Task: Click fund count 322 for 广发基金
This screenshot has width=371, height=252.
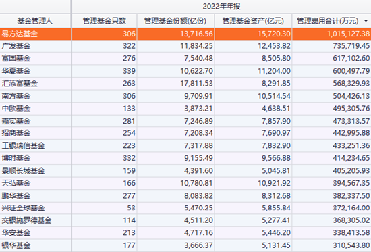Action: click(130, 46)
